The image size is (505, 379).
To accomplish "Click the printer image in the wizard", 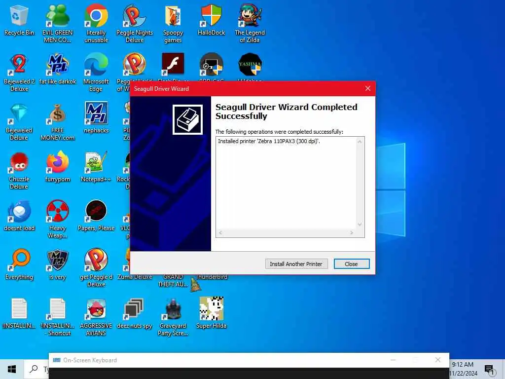I will (187, 119).
